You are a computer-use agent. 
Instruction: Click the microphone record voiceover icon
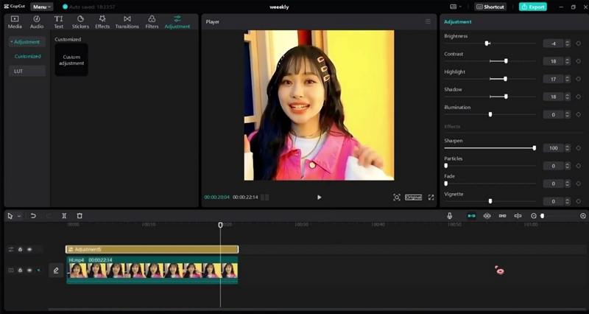(x=449, y=216)
